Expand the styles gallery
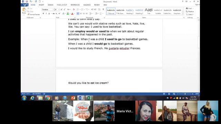 click(x=183, y=14)
